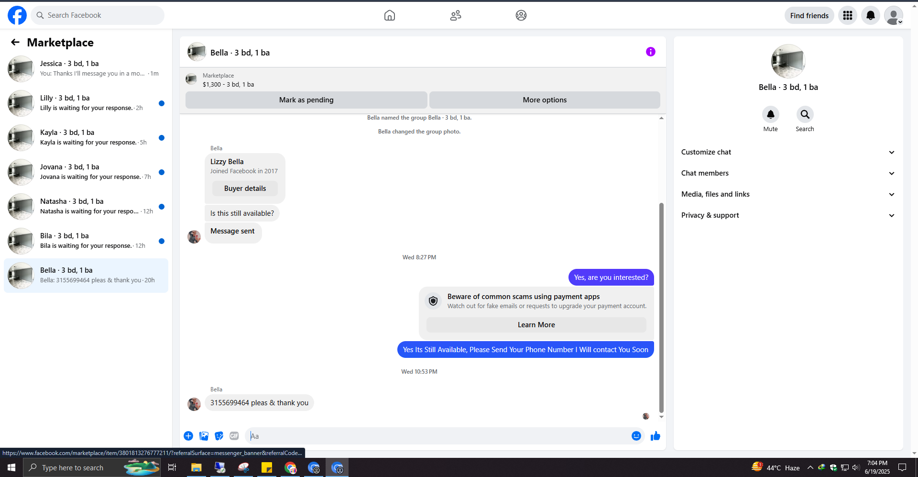This screenshot has width=918, height=477.
Task: Click the 'Message sent' bubble
Action: click(x=233, y=233)
